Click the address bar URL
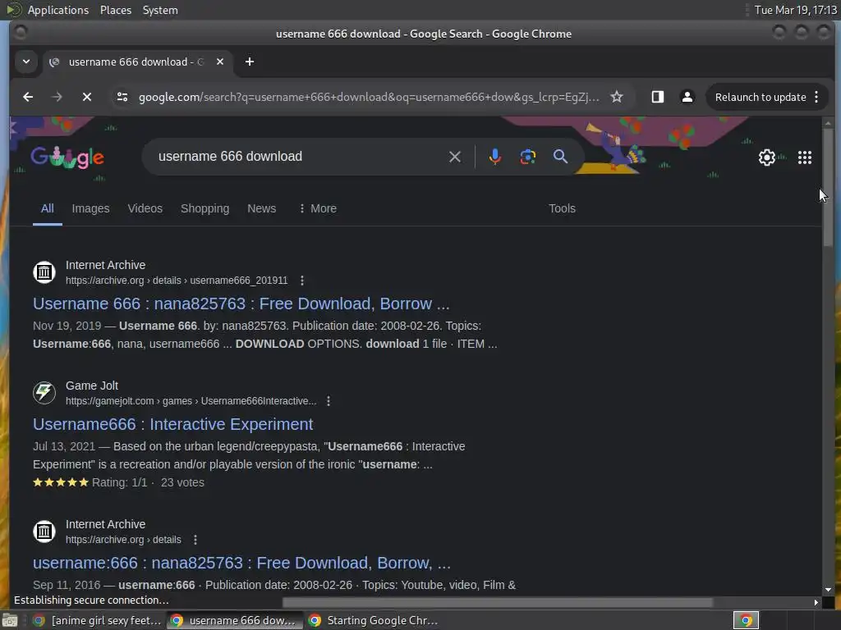 [x=369, y=97]
